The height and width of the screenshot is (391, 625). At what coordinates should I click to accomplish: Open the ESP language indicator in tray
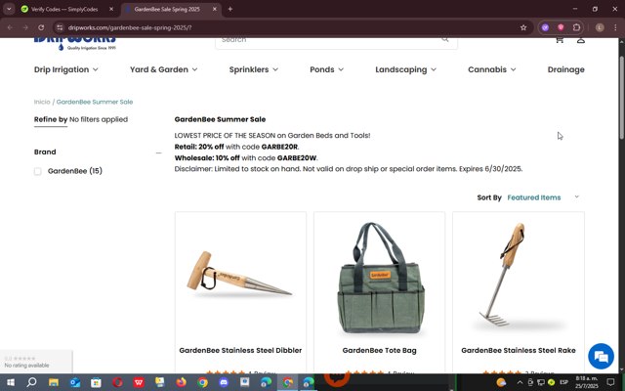click(x=563, y=382)
